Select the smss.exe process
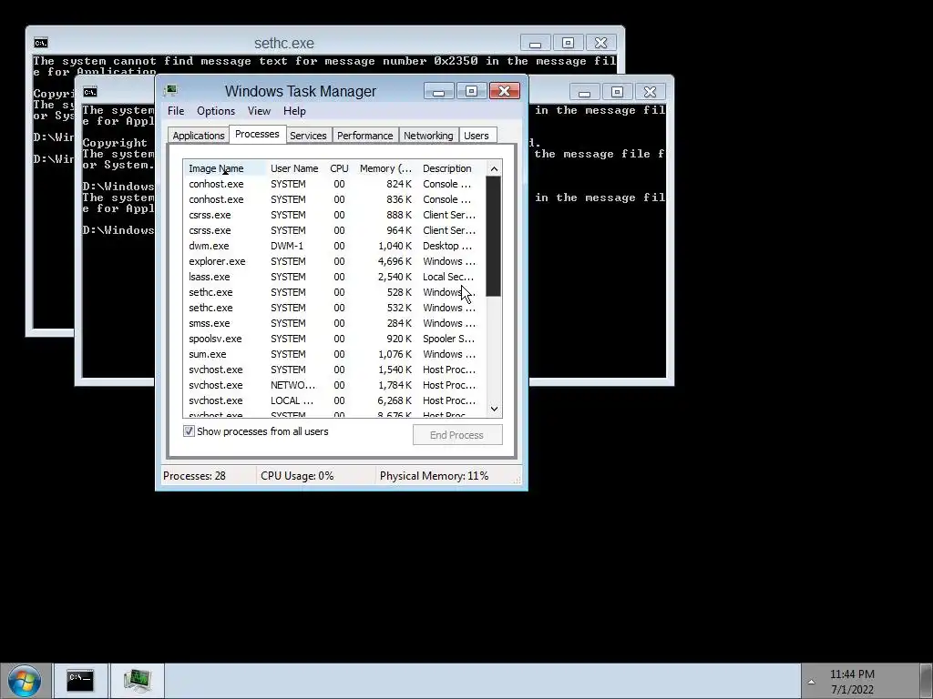933x699 pixels. pyautogui.click(x=334, y=323)
